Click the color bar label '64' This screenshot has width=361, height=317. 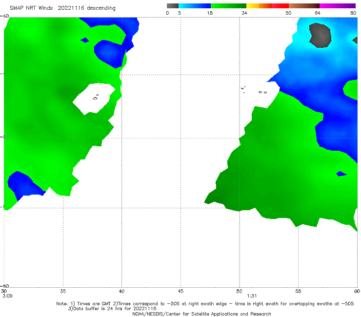click(318, 13)
